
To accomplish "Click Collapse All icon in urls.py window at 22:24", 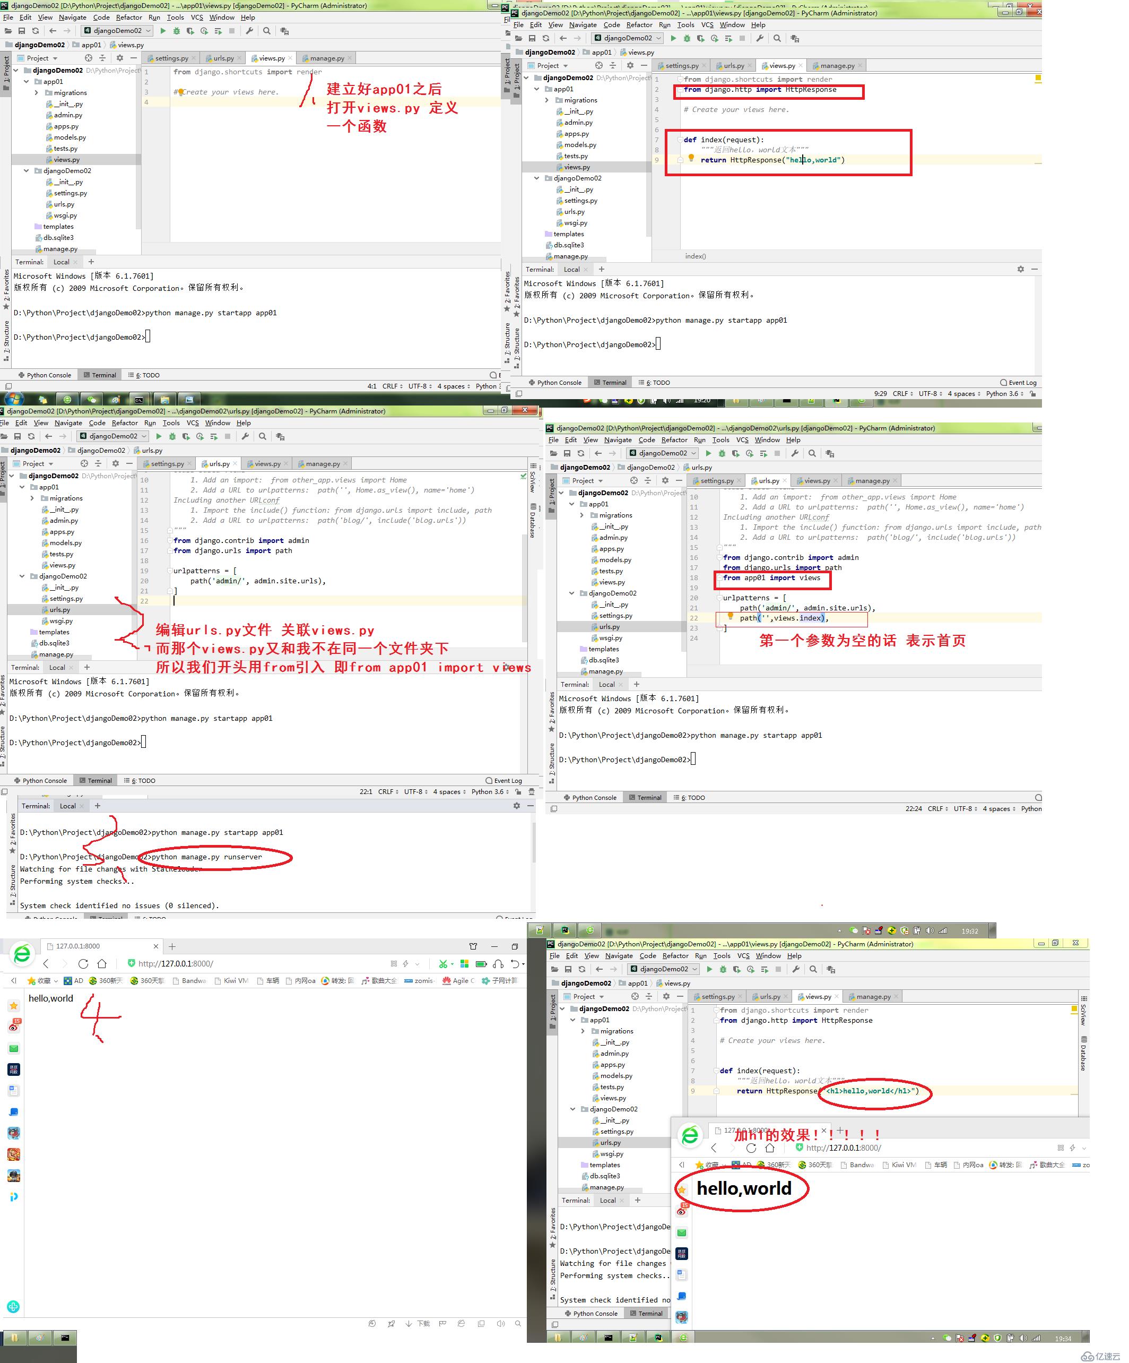I will pos(648,480).
